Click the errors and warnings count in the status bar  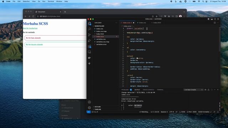(95, 112)
